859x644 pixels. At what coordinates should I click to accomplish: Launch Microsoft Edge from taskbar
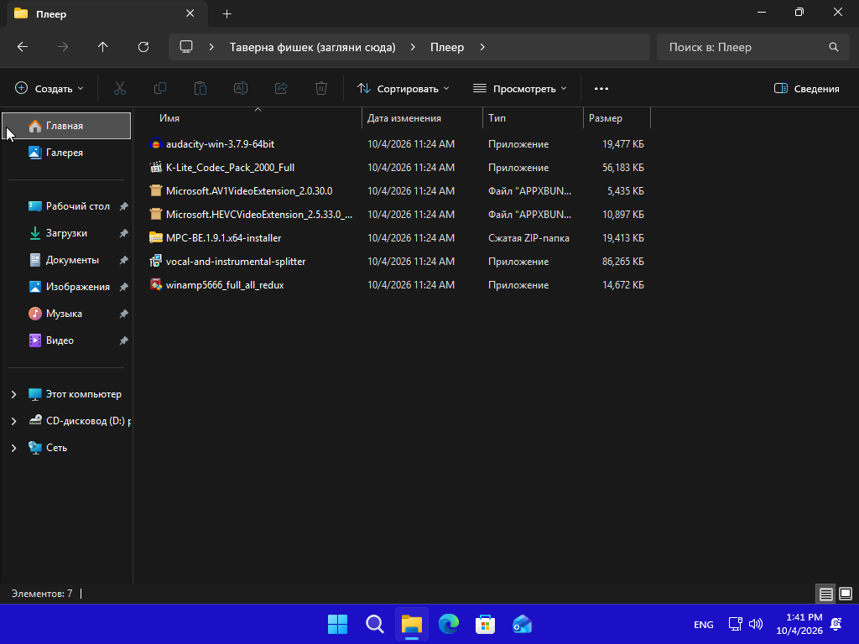point(449,624)
